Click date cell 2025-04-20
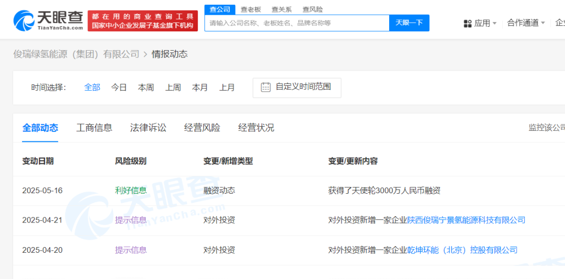The height and width of the screenshot is (279, 565). click(42, 250)
